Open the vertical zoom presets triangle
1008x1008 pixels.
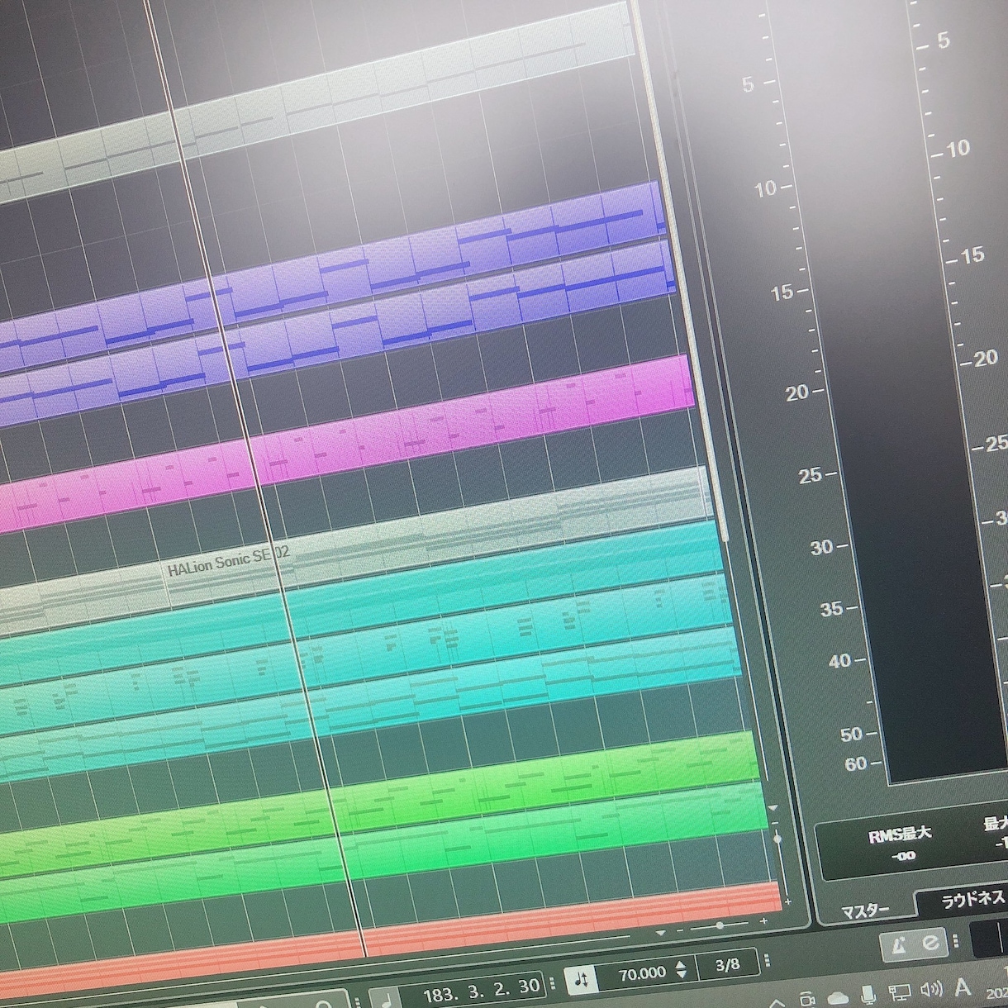(x=773, y=808)
